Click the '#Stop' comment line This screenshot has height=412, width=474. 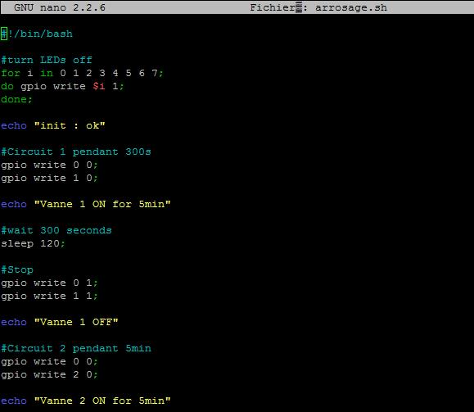point(17,269)
